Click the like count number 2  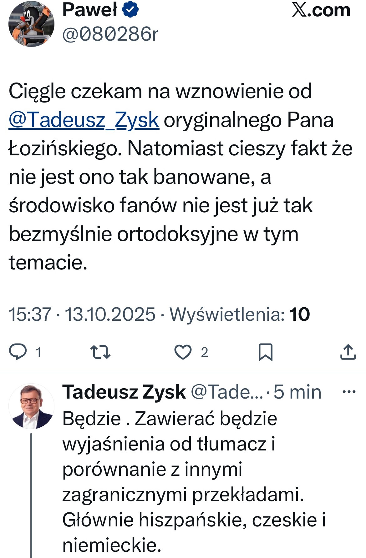204,352
